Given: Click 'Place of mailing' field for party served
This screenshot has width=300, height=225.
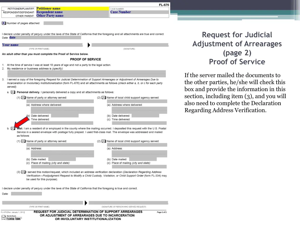Looking at the screenshot, I should pyautogui.click(x=62, y=166).
